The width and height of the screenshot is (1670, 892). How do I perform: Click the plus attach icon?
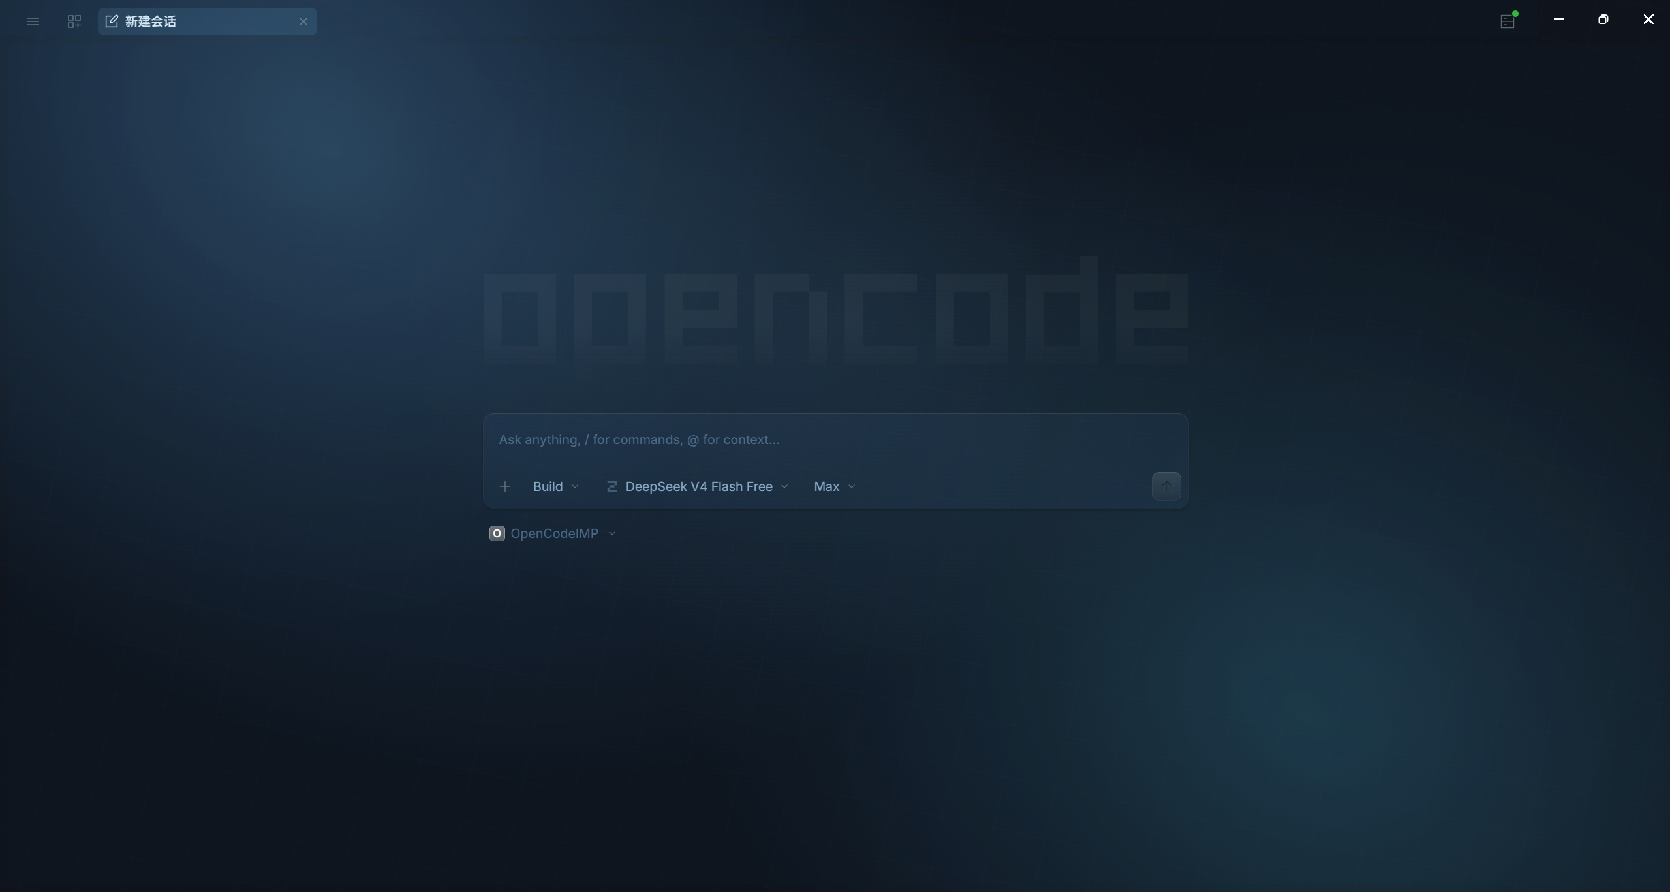[505, 486]
